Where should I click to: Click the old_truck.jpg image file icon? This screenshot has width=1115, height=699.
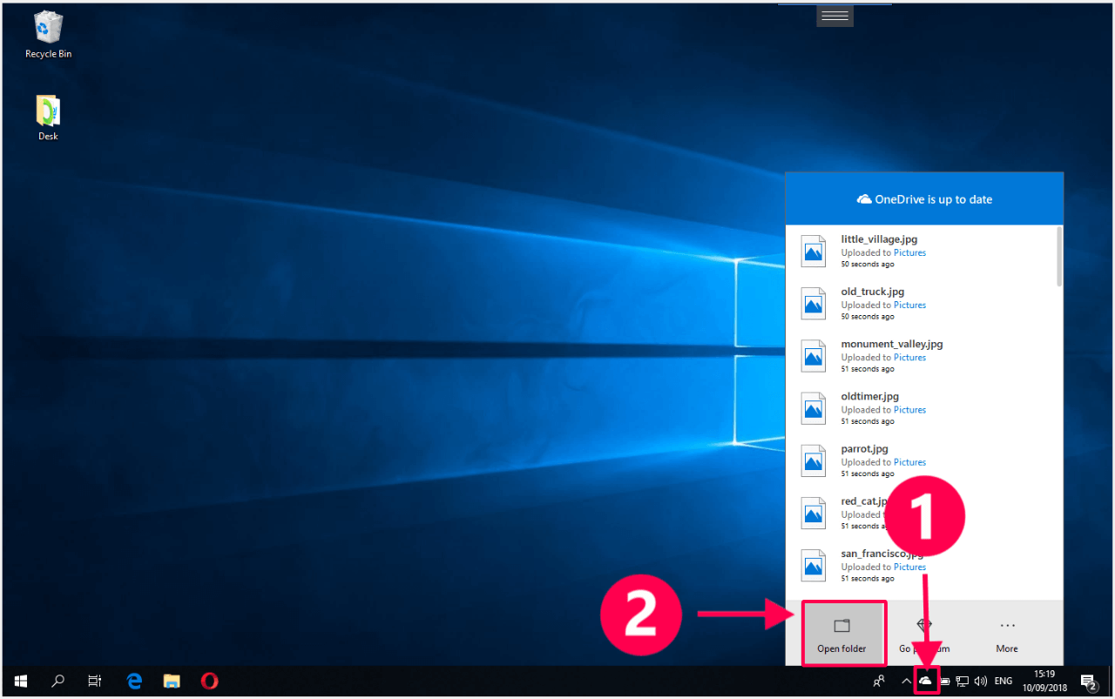pos(814,303)
